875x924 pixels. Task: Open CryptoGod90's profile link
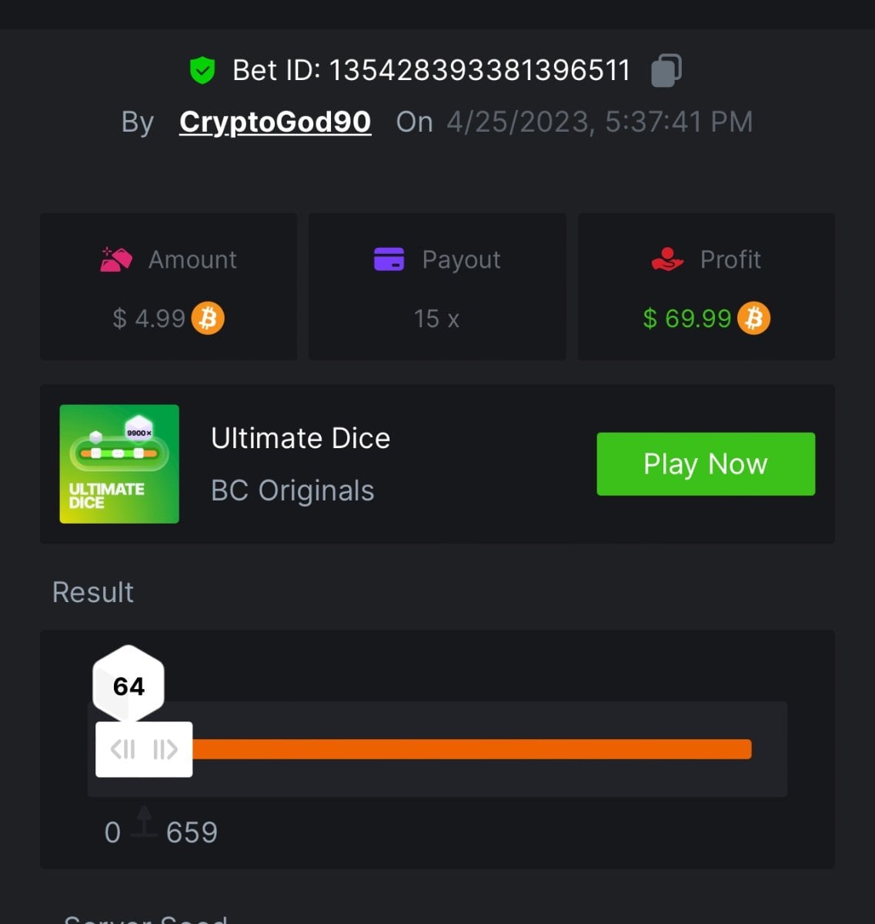[x=275, y=122]
